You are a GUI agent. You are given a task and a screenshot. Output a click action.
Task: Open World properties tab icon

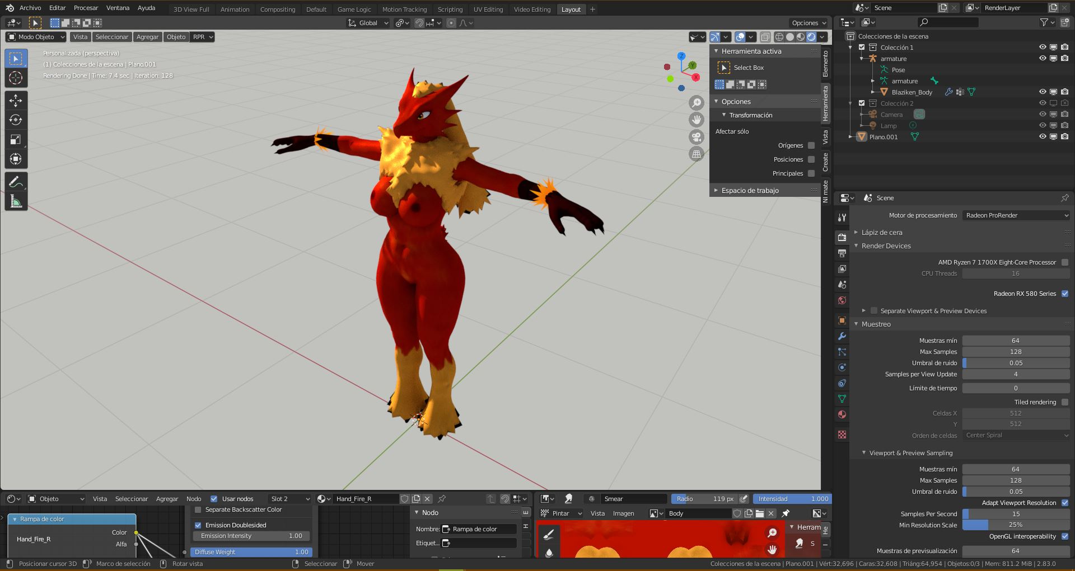coord(842,300)
